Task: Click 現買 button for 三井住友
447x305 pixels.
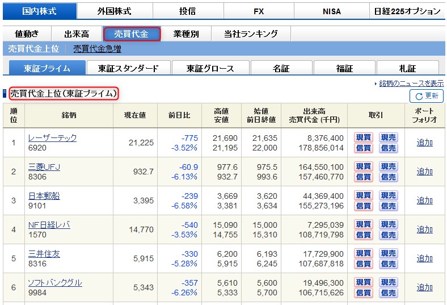Action: pyautogui.click(x=363, y=253)
